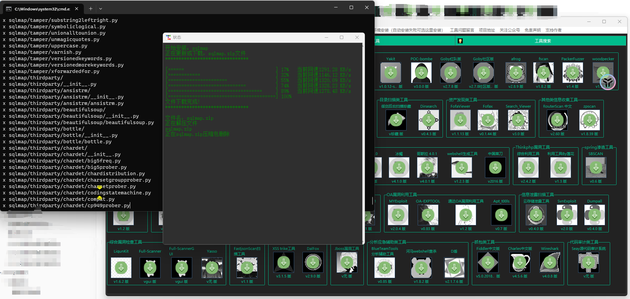This screenshot has height=299, width=630.
Task: Download the LiqunKit tool
Action: click(121, 268)
